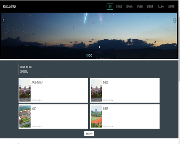Image resolution: width=180 pixels, height=144 pixels.
Task: Click the 标题2 card thumbnail image
Action: click(96, 90)
